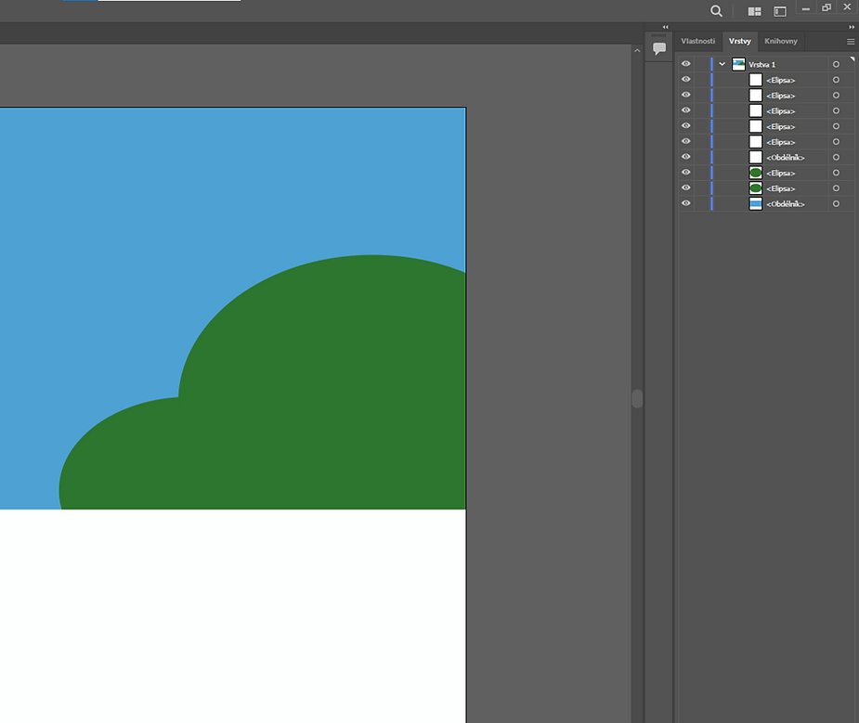The width and height of the screenshot is (859, 723).
Task: Open the workspace switcher icon
Action: [780, 11]
